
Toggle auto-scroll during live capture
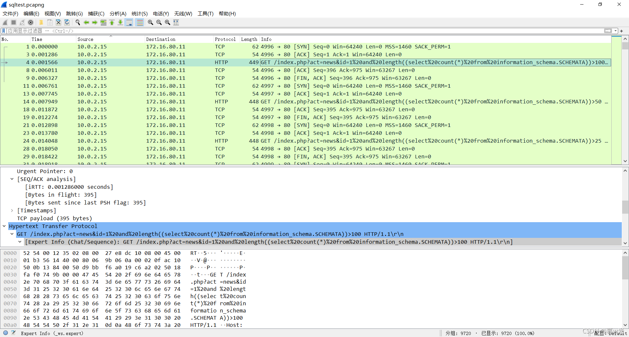(129, 22)
